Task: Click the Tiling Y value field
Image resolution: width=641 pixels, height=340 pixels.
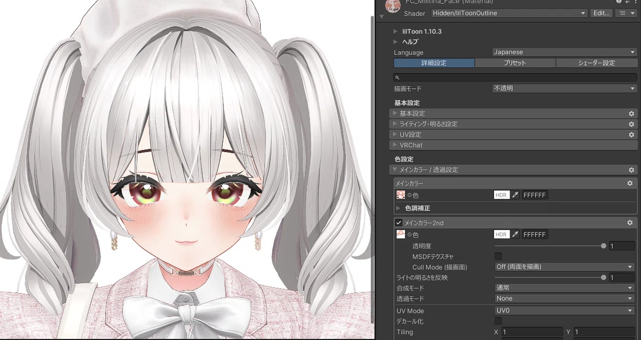Action: tap(605, 332)
